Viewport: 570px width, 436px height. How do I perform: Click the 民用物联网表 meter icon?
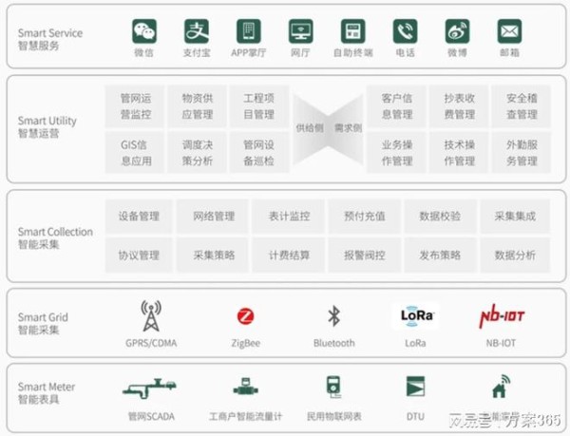(333, 387)
